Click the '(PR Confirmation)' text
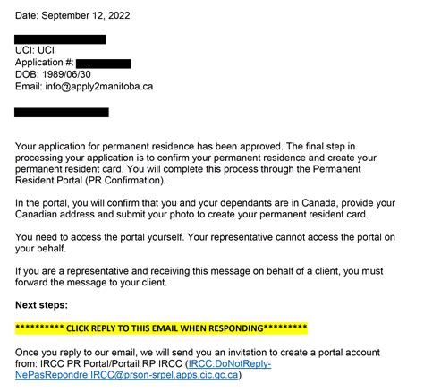This screenshot has height=392, width=424. tap(125, 181)
